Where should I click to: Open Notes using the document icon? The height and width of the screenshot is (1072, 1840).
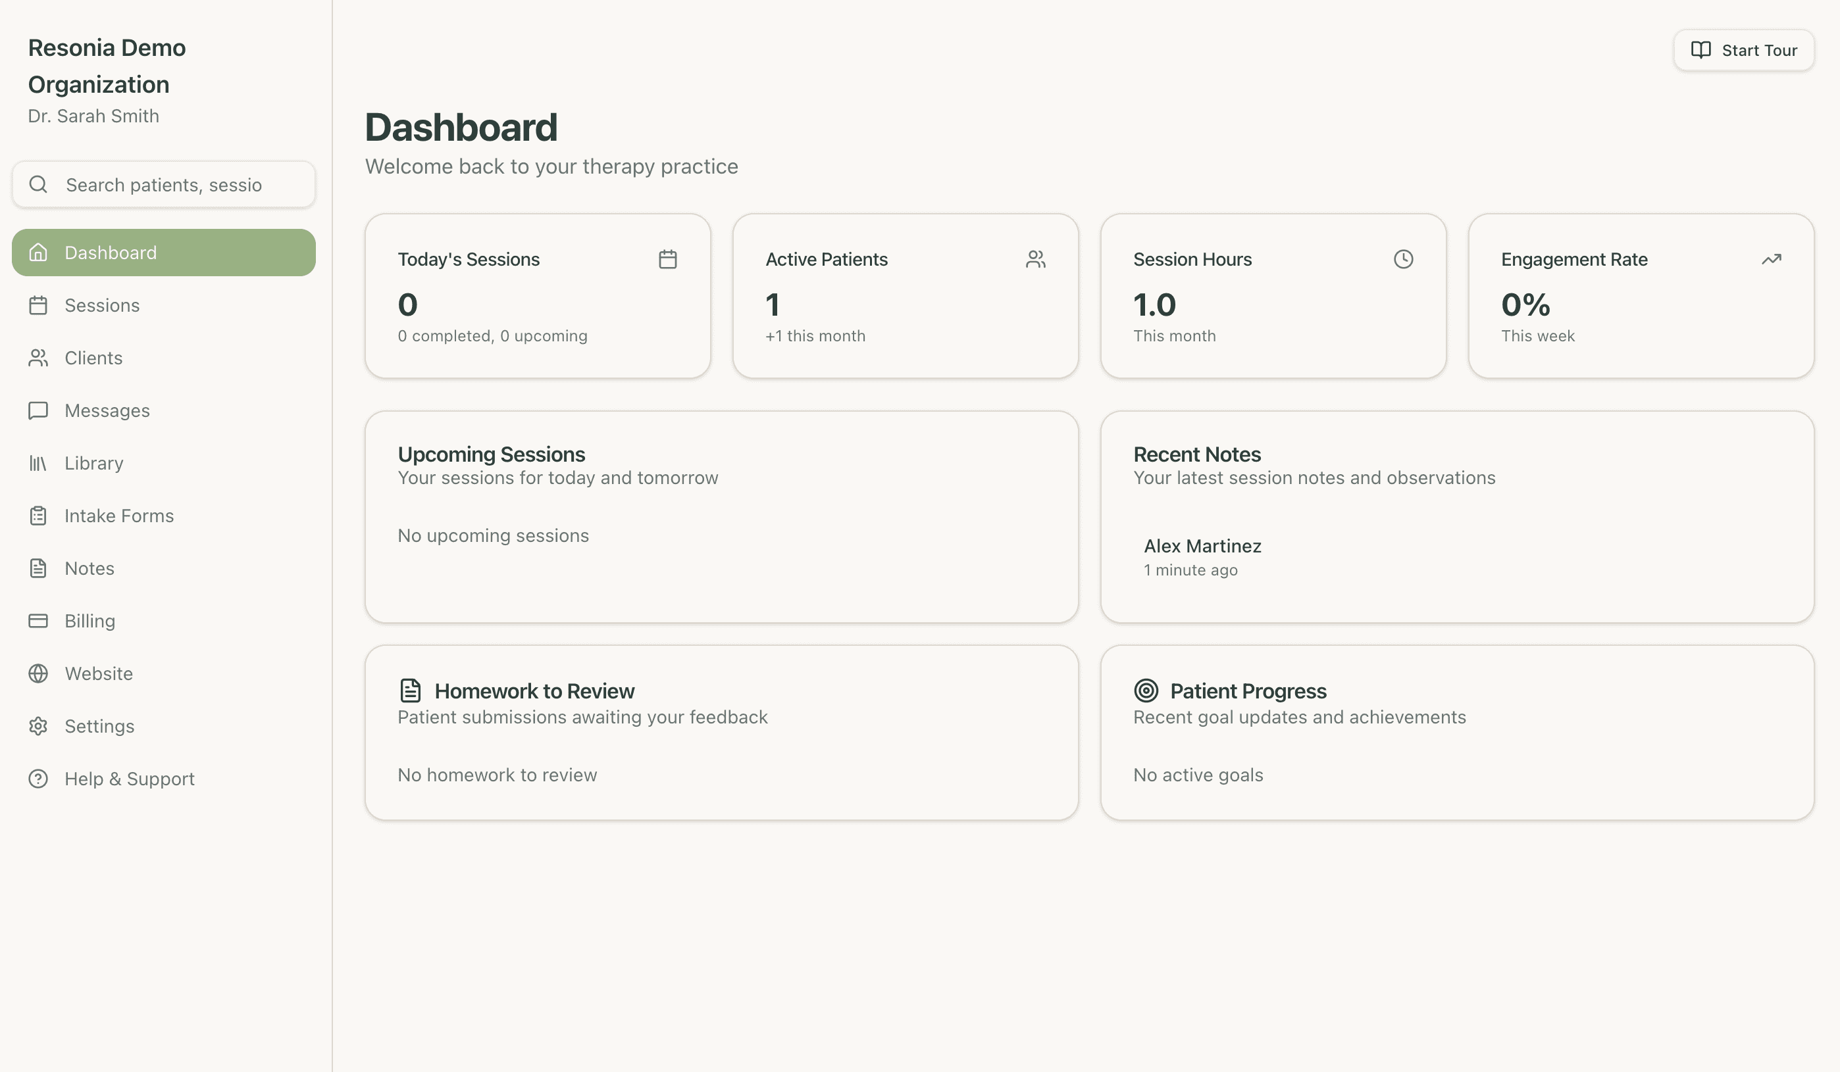[39, 568]
